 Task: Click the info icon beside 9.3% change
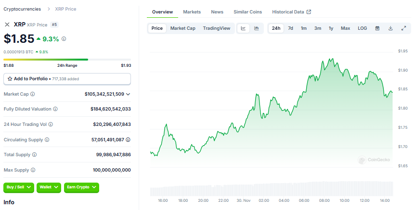[64, 39]
